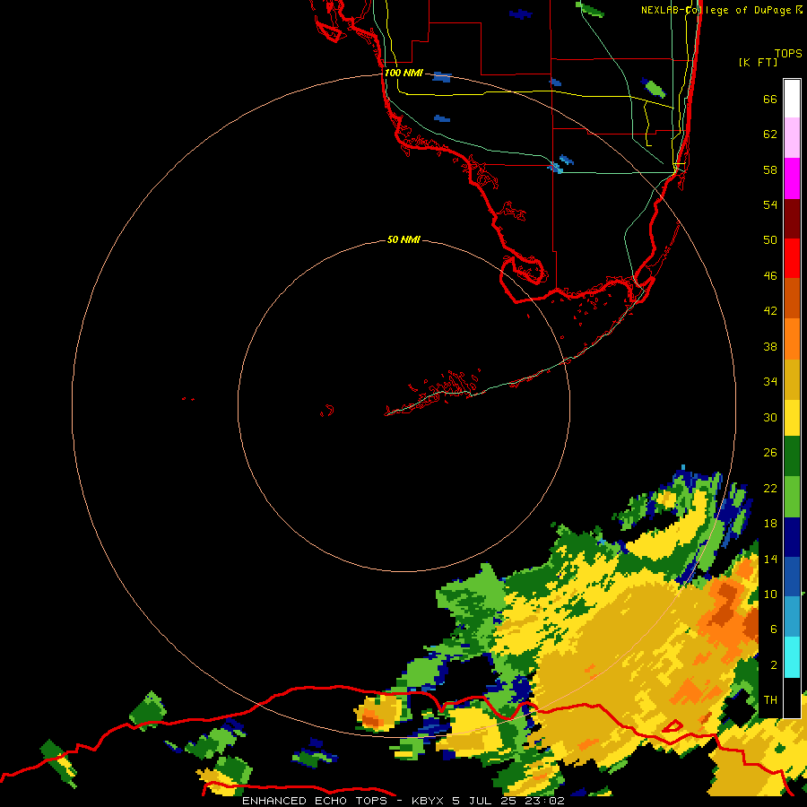Click the navy blue legend swatch
807x807 pixels.
[792, 537]
